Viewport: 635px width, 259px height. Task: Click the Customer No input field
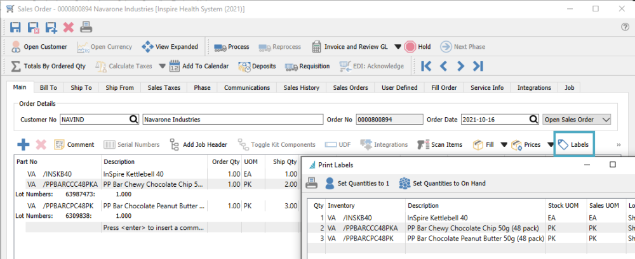click(93, 118)
